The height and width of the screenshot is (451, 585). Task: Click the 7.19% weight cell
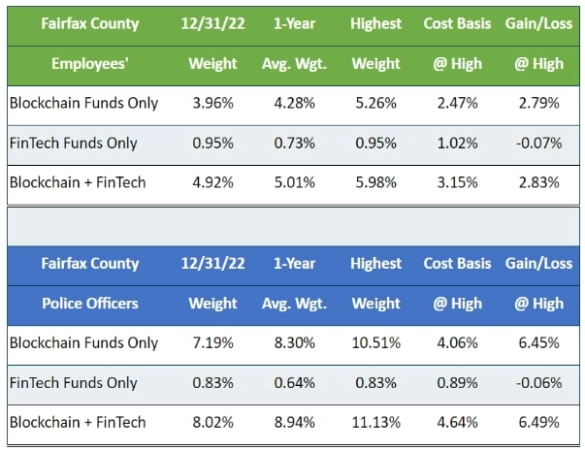pos(212,342)
